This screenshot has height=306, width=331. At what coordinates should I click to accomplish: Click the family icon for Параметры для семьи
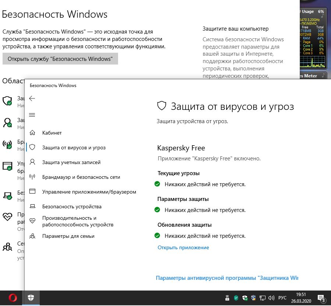point(32,236)
